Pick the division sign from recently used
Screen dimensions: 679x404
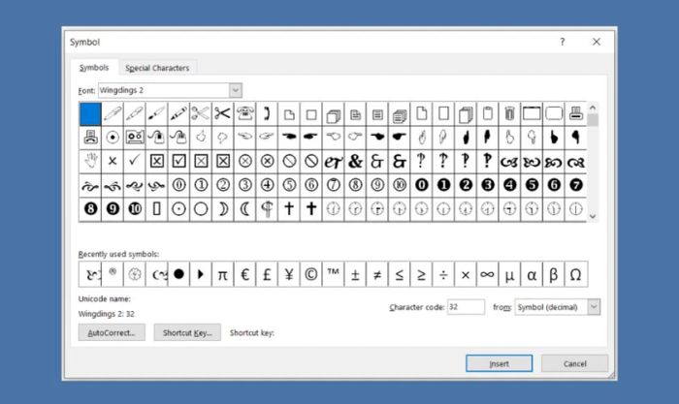tap(443, 274)
